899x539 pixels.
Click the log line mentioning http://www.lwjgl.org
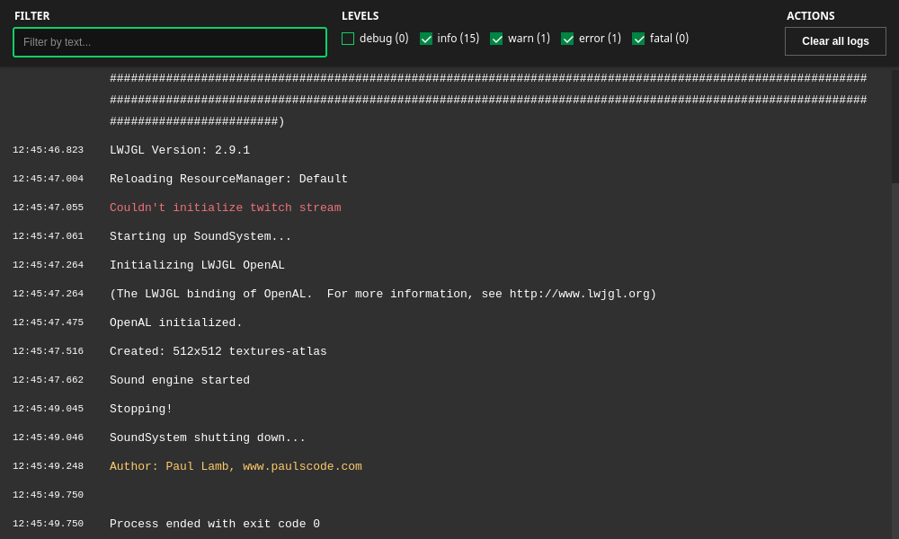383,295
